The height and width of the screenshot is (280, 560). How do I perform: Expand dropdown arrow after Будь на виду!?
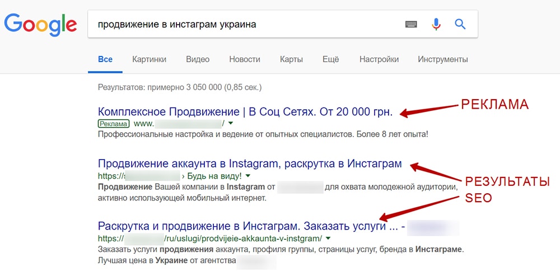248,176
